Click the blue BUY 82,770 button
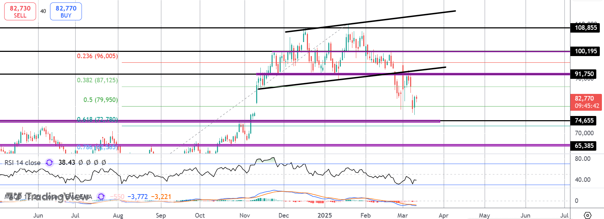Image resolution: width=604 pixels, height=219 pixels. pyautogui.click(x=66, y=12)
